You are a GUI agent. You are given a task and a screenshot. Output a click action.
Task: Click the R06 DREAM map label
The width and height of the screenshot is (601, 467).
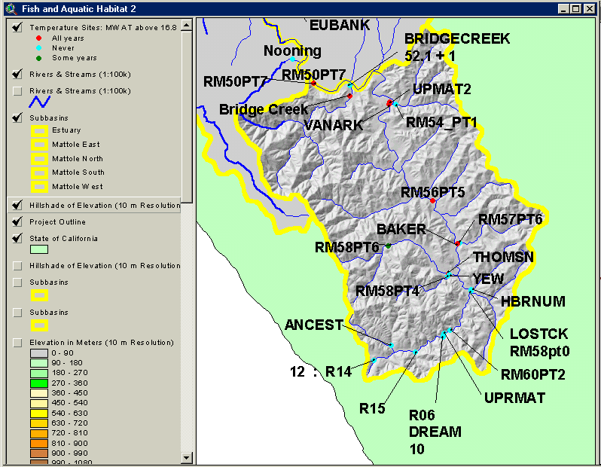pyautogui.click(x=435, y=423)
